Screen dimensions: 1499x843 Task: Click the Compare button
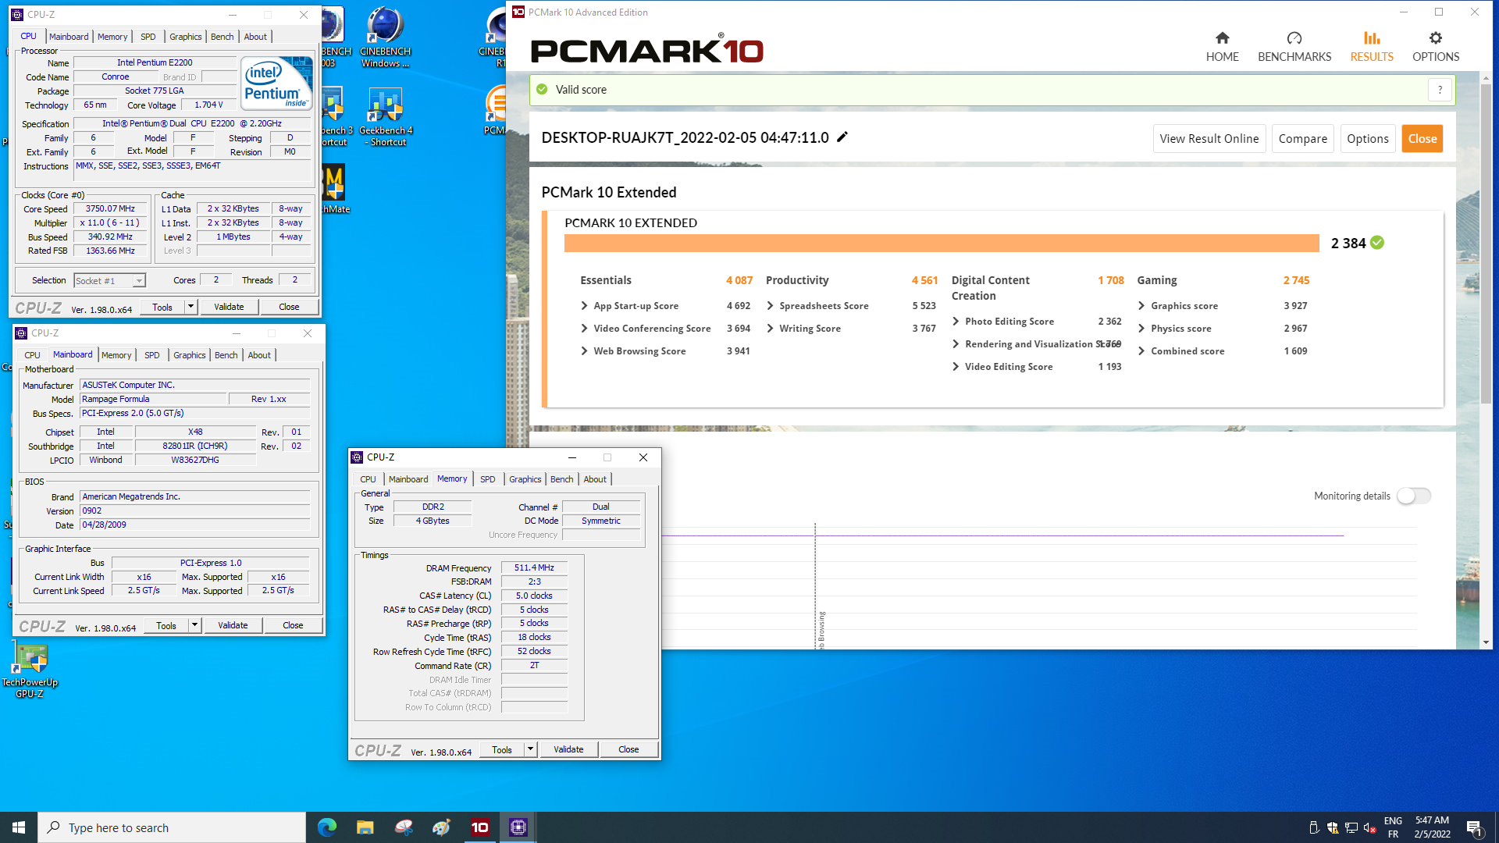click(x=1302, y=139)
